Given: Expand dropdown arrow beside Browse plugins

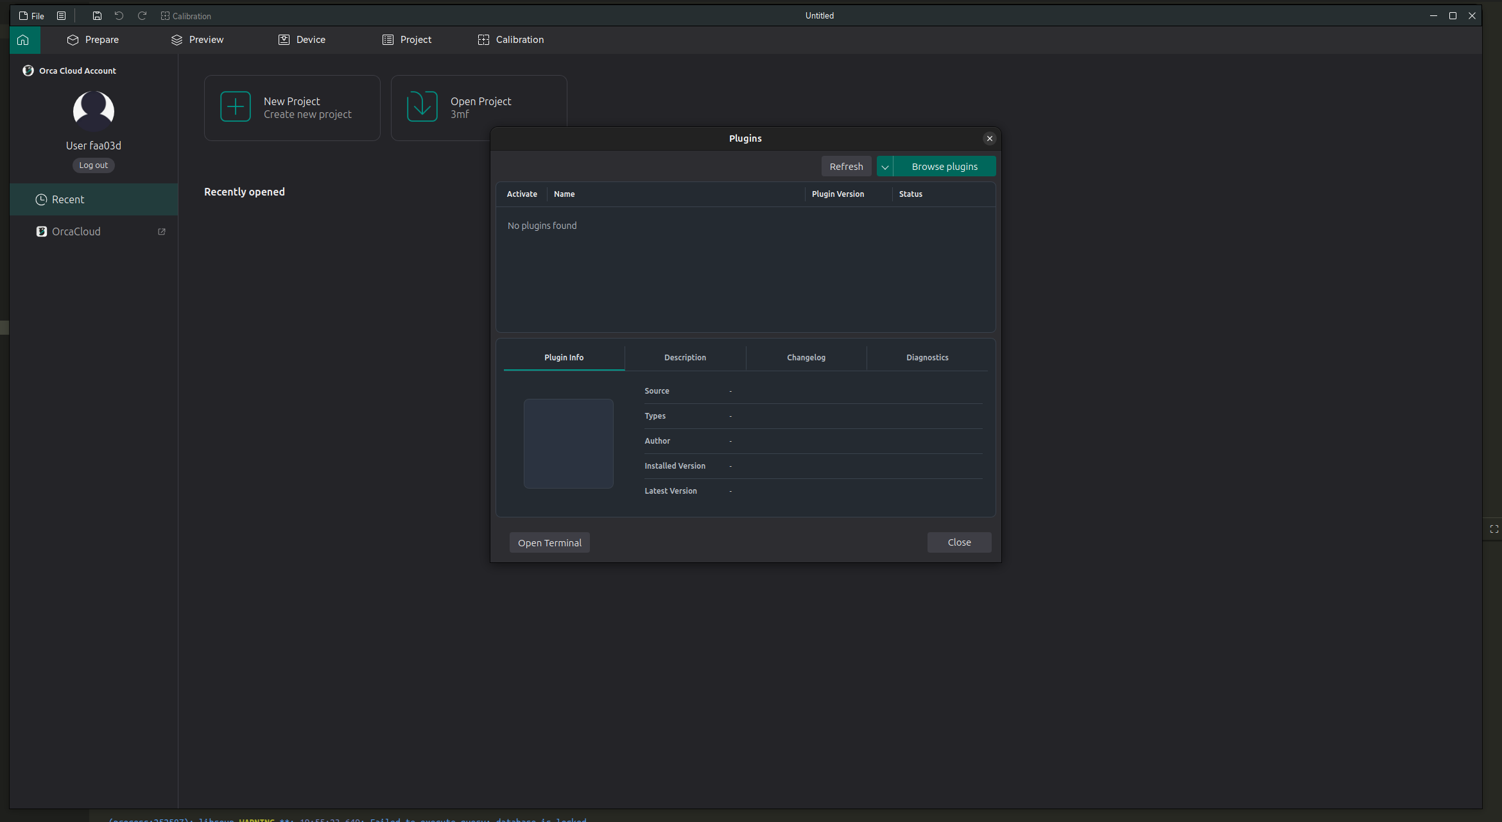Looking at the screenshot, I should point(885,167).
